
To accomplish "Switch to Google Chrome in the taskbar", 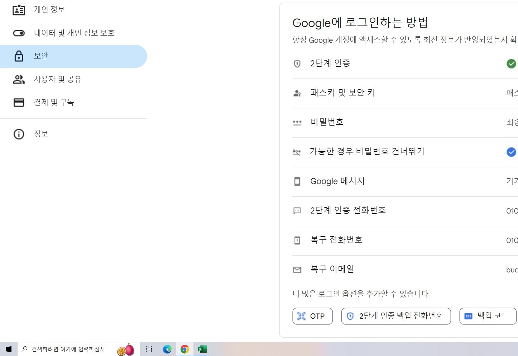I will coord(184,349).
